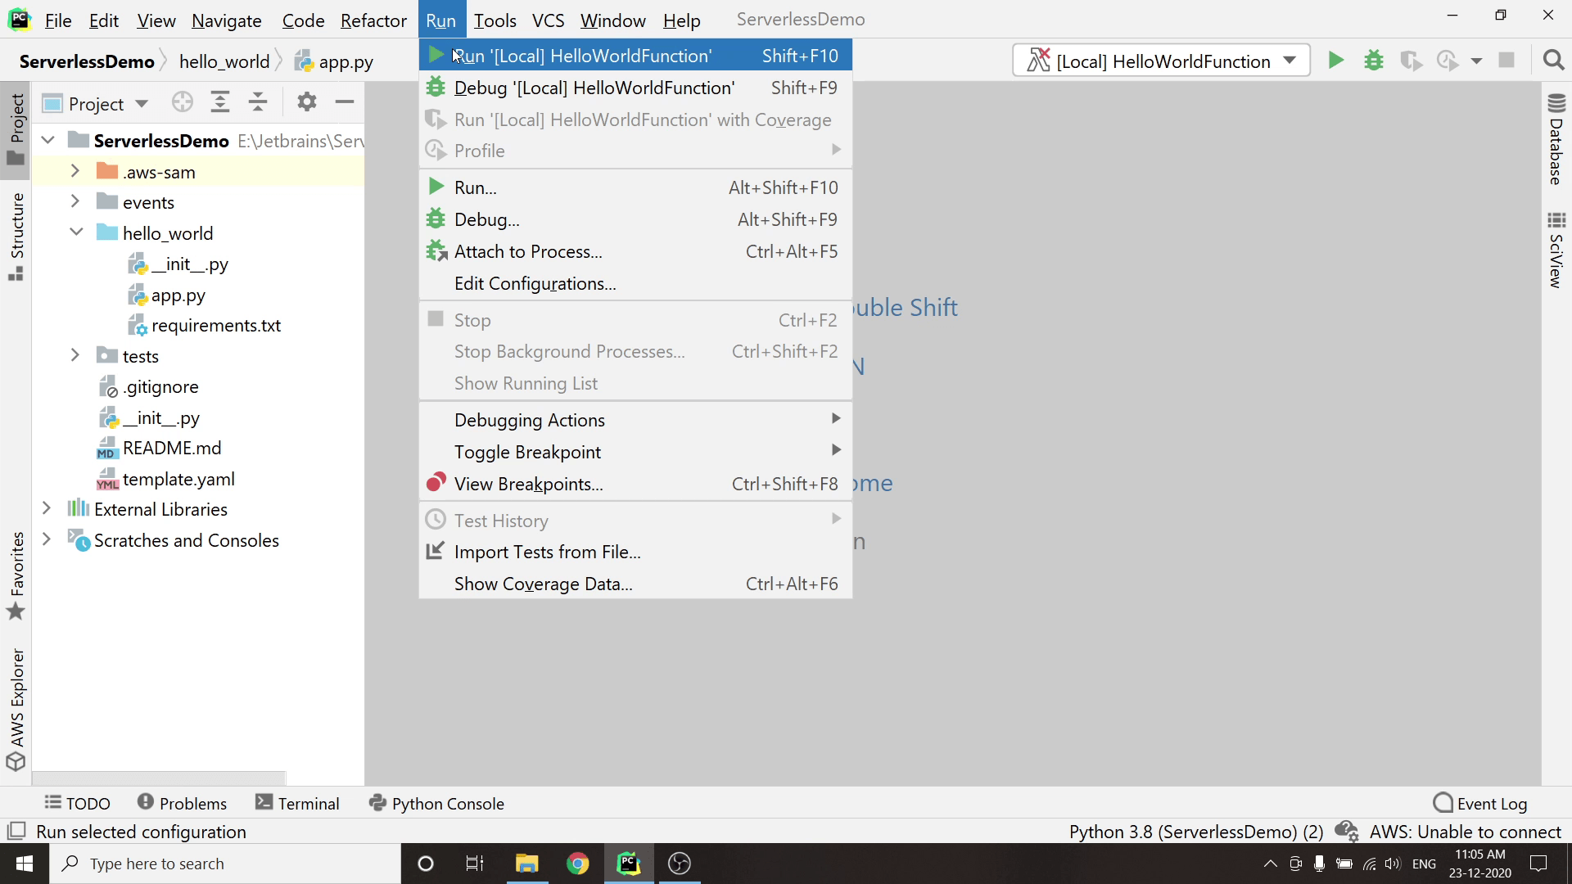The height and width of the screenshot is (884, 1572).
Task: Hide the Project panel with minus icon
Action: pyautogui.click(x=344, y=102)
